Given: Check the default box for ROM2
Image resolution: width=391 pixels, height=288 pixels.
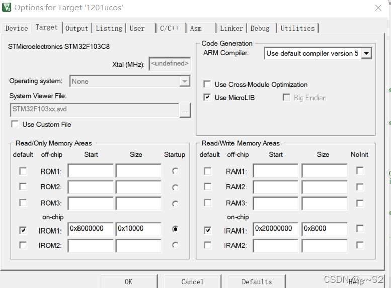Looking at the screenshot, I should (x=23, y=187).
